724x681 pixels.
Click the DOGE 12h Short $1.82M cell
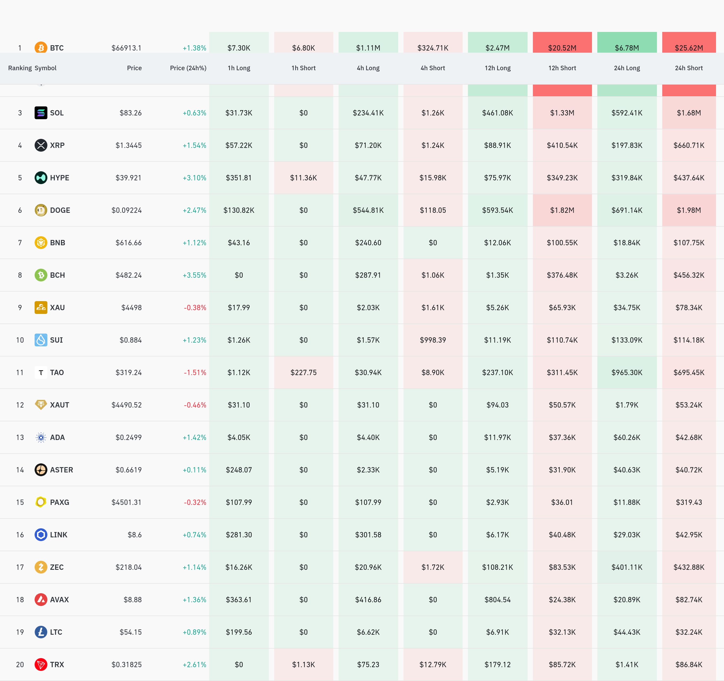click(x=562, y=210)
